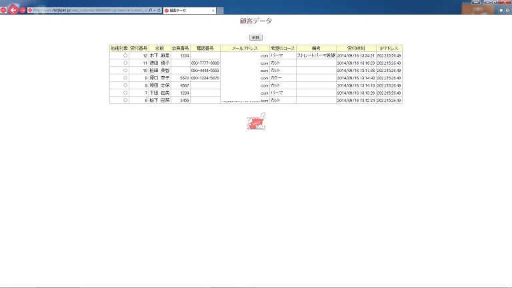Click the refresh icon in address bar
The height and width of the screenshot is (288, 512).
pos(159,10)
